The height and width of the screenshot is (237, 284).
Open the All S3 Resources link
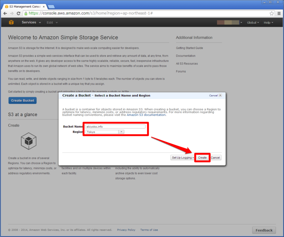click(187, 64)
